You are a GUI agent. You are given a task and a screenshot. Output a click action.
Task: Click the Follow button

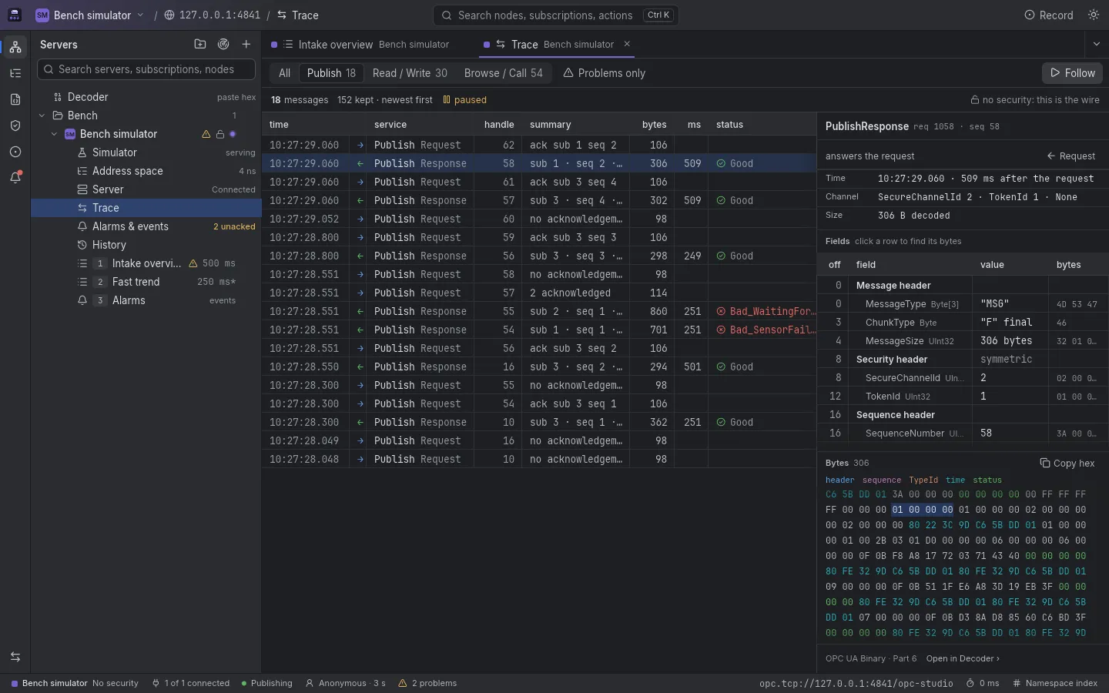click(x=1072, y=73)
